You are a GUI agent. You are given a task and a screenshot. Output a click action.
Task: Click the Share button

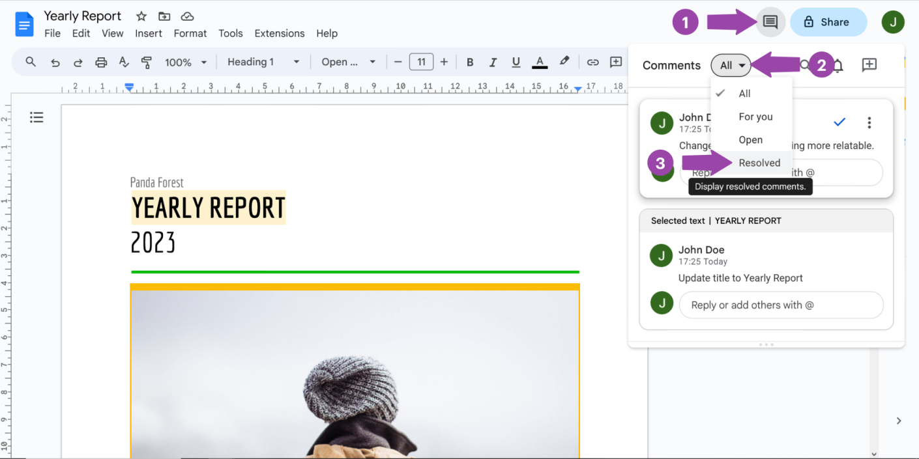(828, 21)
